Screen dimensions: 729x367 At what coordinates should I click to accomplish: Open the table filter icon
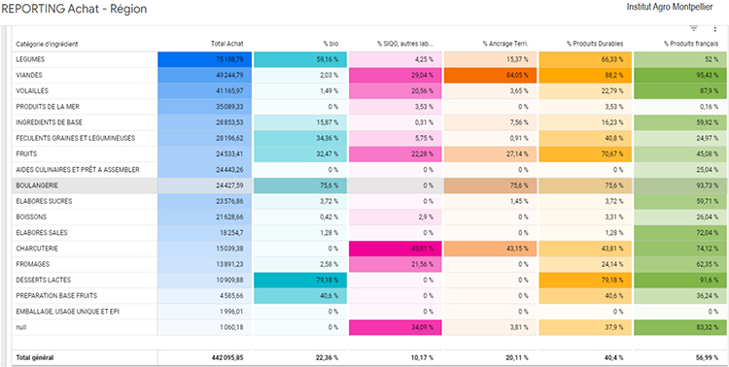coord(694,29)
